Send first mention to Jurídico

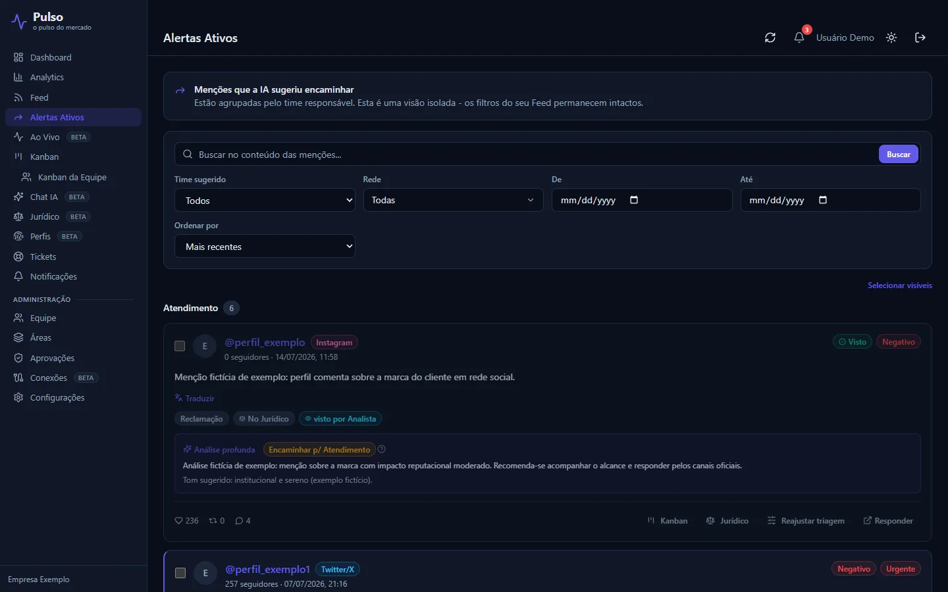[727, 521]
